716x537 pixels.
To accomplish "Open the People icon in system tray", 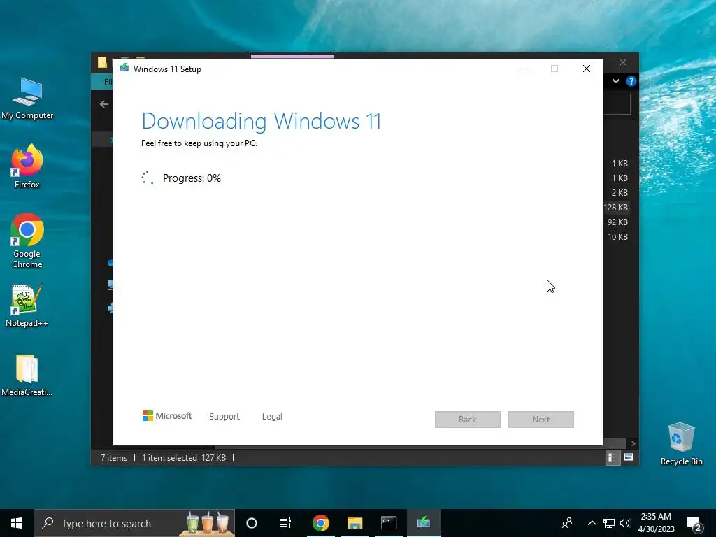I will click(567, 523).
